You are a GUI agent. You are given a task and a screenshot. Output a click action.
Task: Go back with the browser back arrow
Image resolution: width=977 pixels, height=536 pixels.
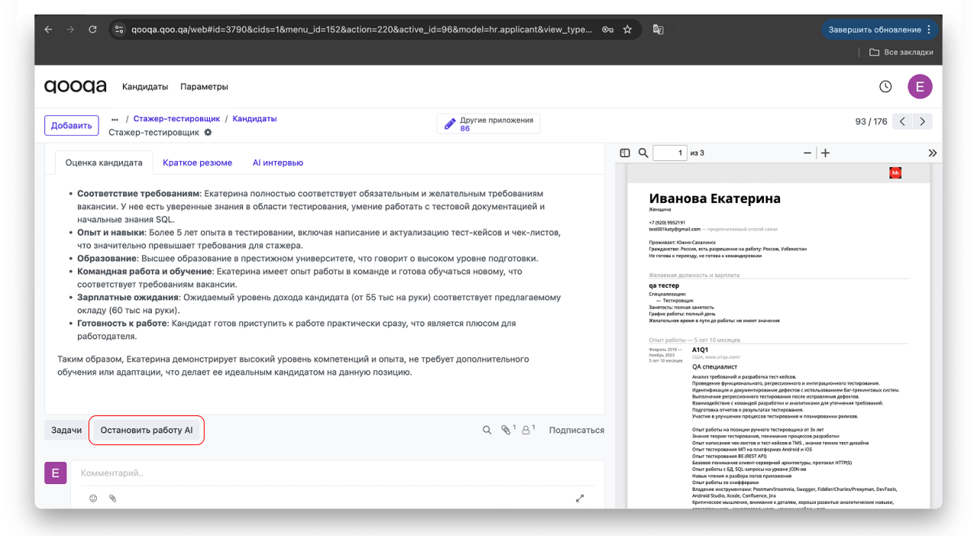pyautogui.click(x=48, y=30)
